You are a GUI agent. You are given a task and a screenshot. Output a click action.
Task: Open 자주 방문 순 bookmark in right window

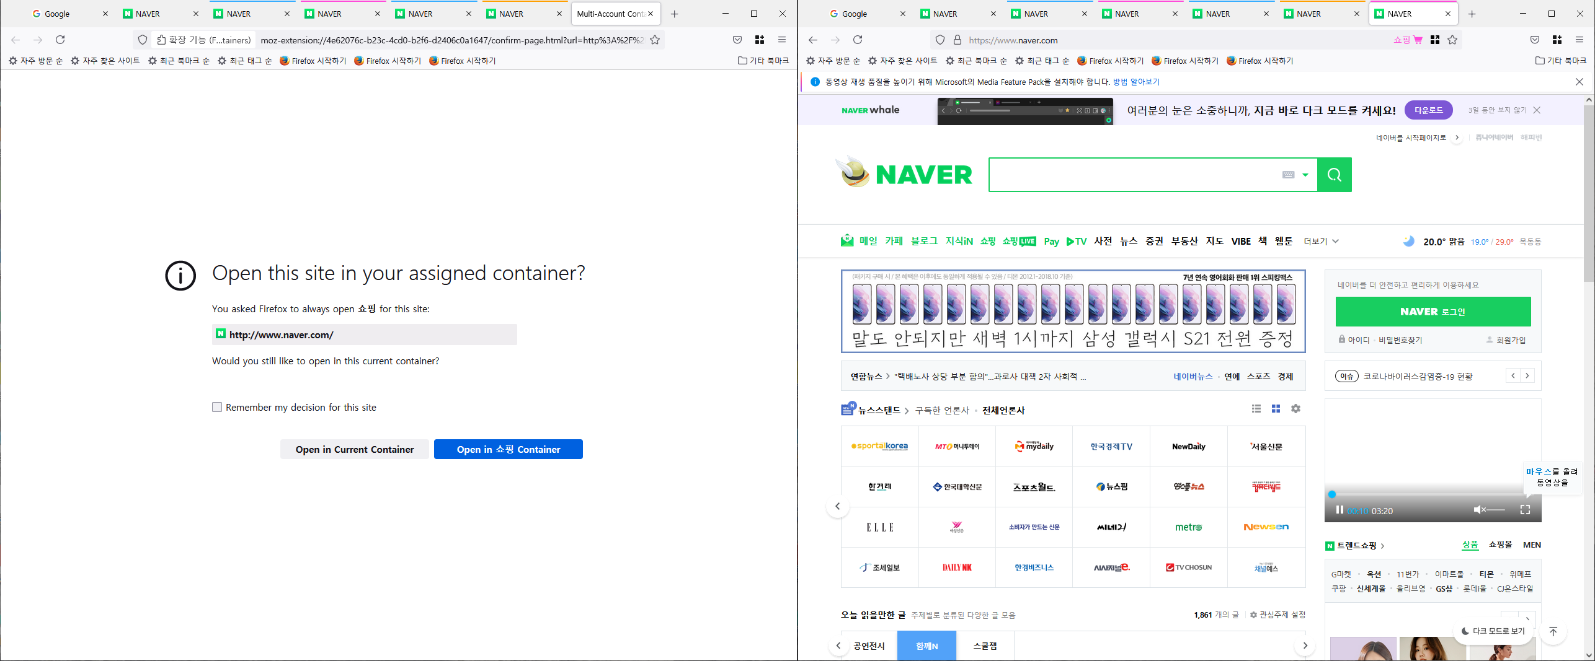pos(833,61)
